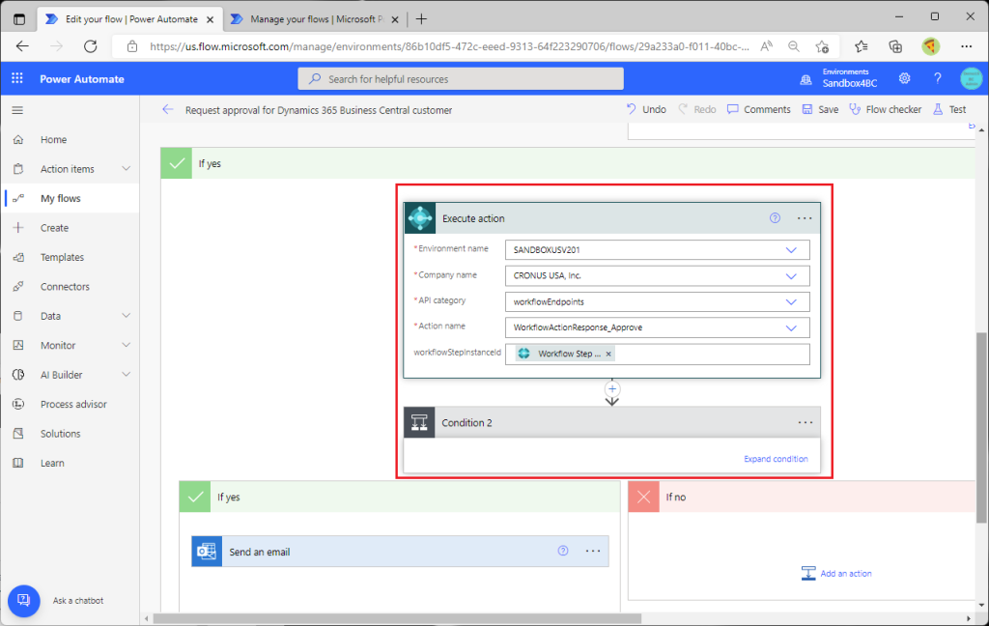The image size is (989, 626).
Task: Click Expand condition link
Action: pos(776,459)
